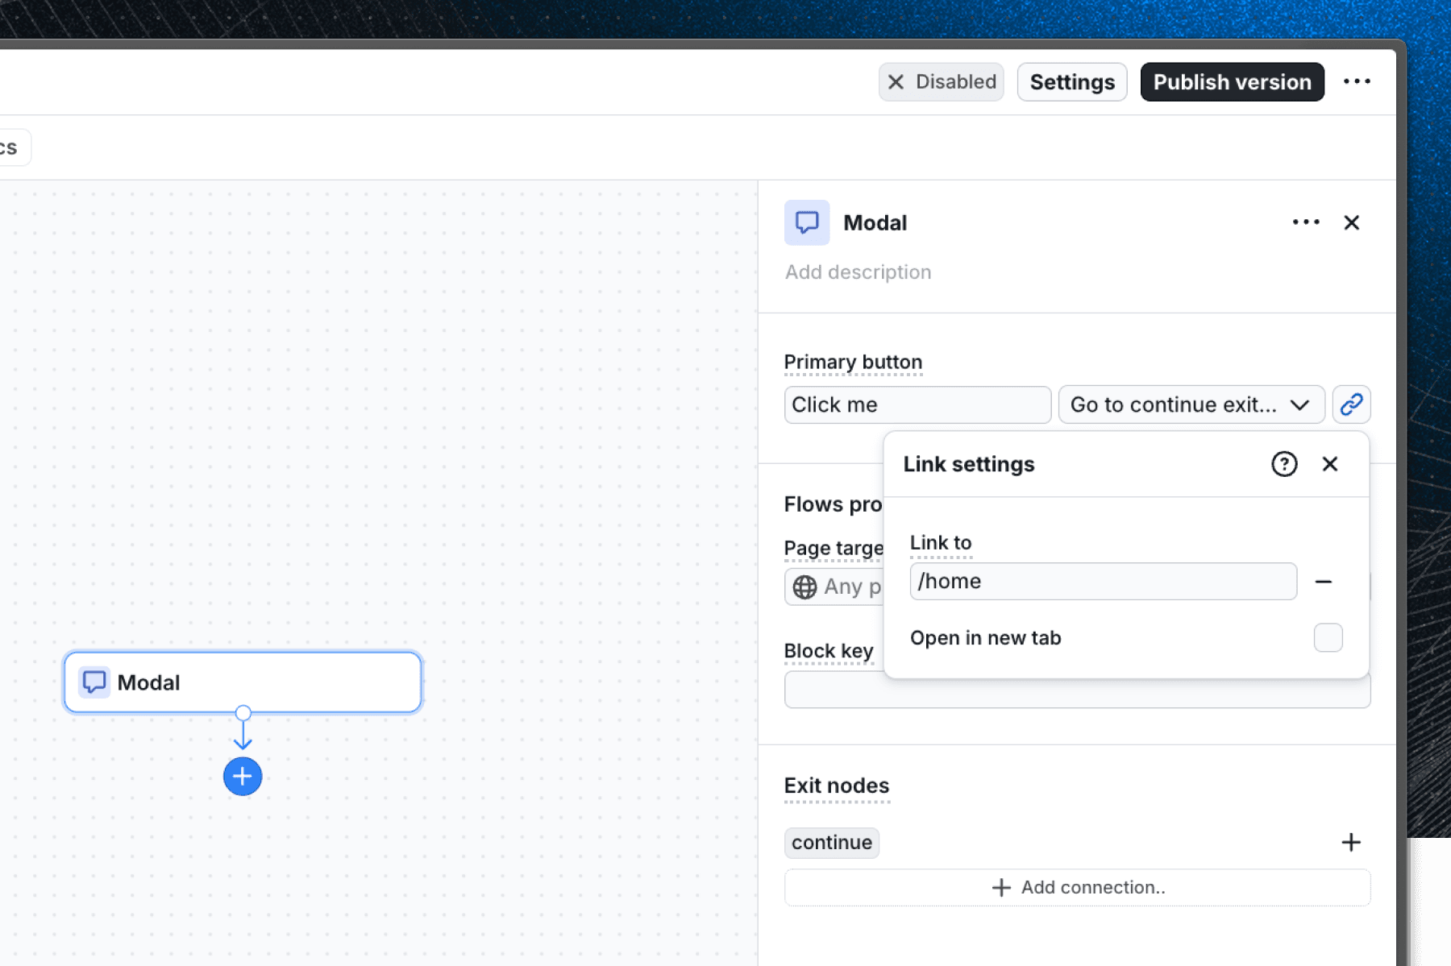Close the Link settings popover

point(1330,464)
